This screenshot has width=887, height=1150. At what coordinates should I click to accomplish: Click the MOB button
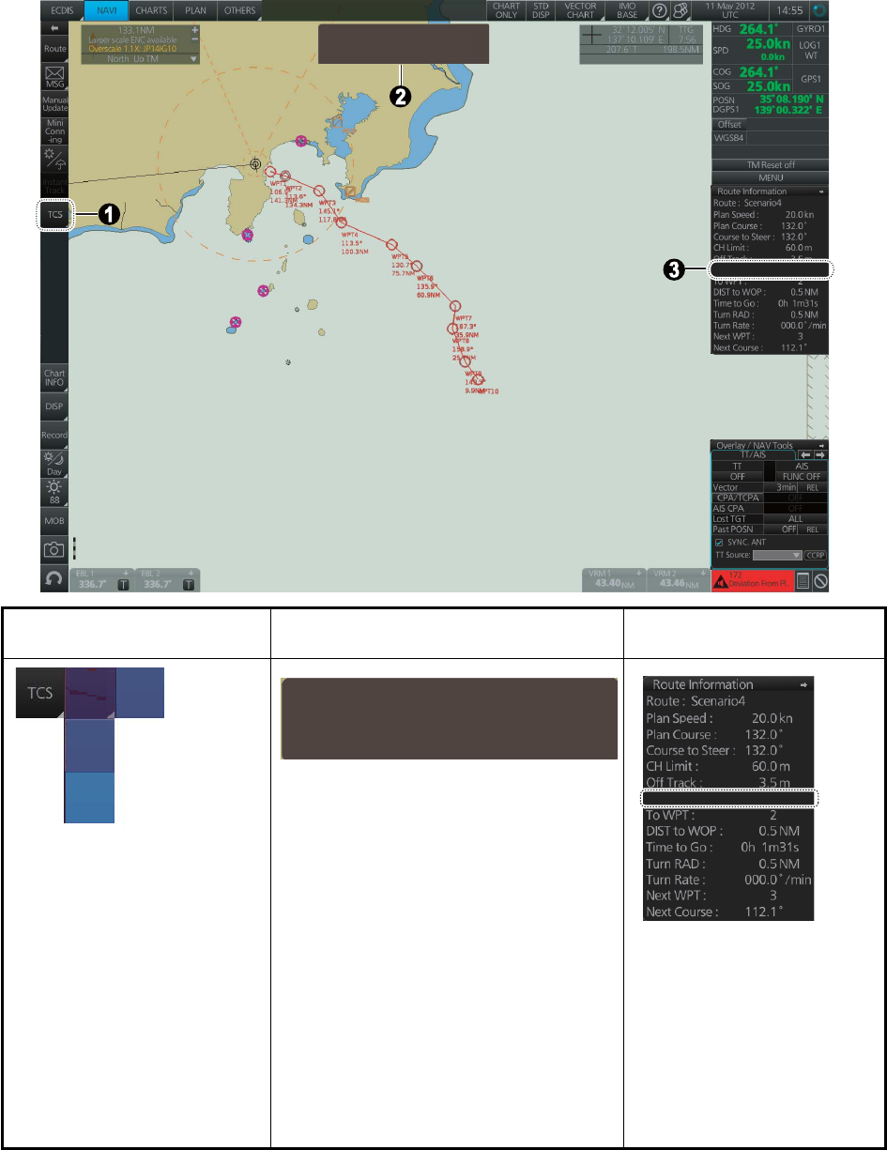(54, 519)
